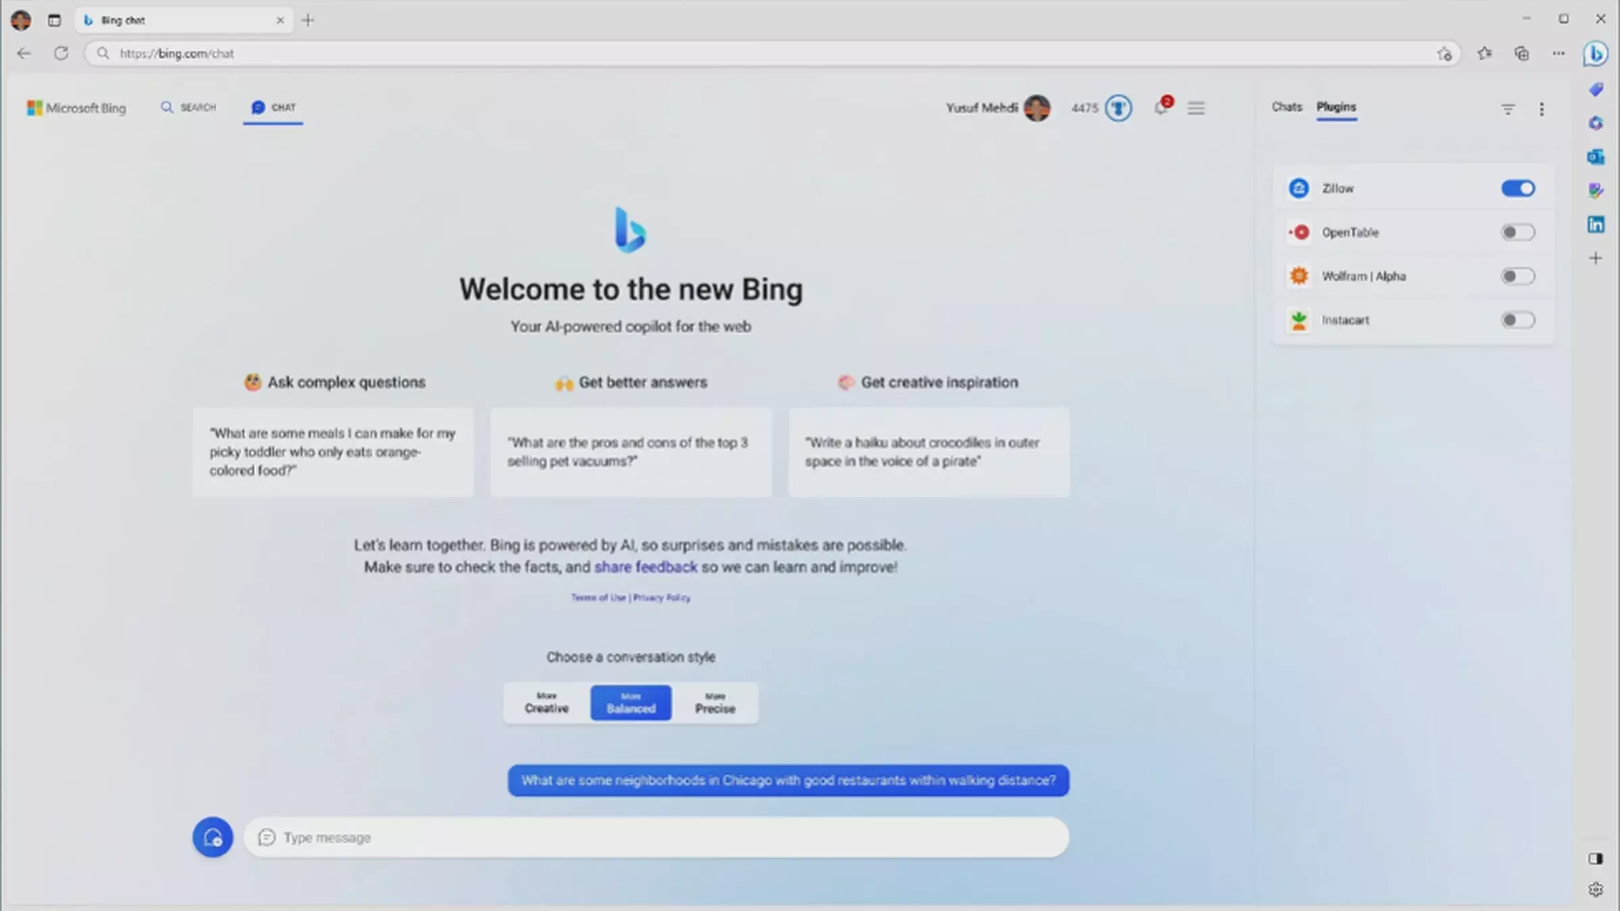
Task: Open the Privacy Policy link
Action: tap(661, 598)
